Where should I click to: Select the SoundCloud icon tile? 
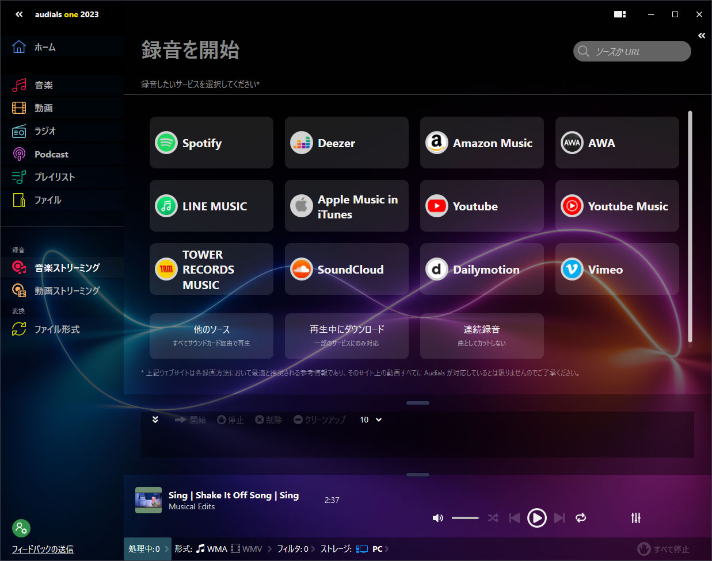click(301, 270)
